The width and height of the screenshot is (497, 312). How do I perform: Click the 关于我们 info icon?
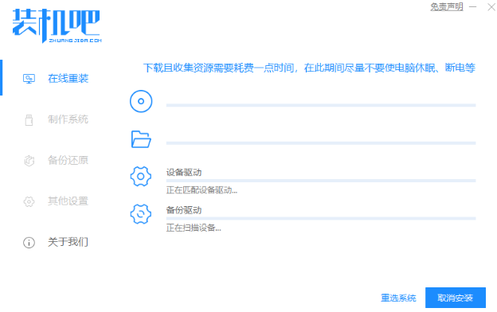tap(29, 243)
